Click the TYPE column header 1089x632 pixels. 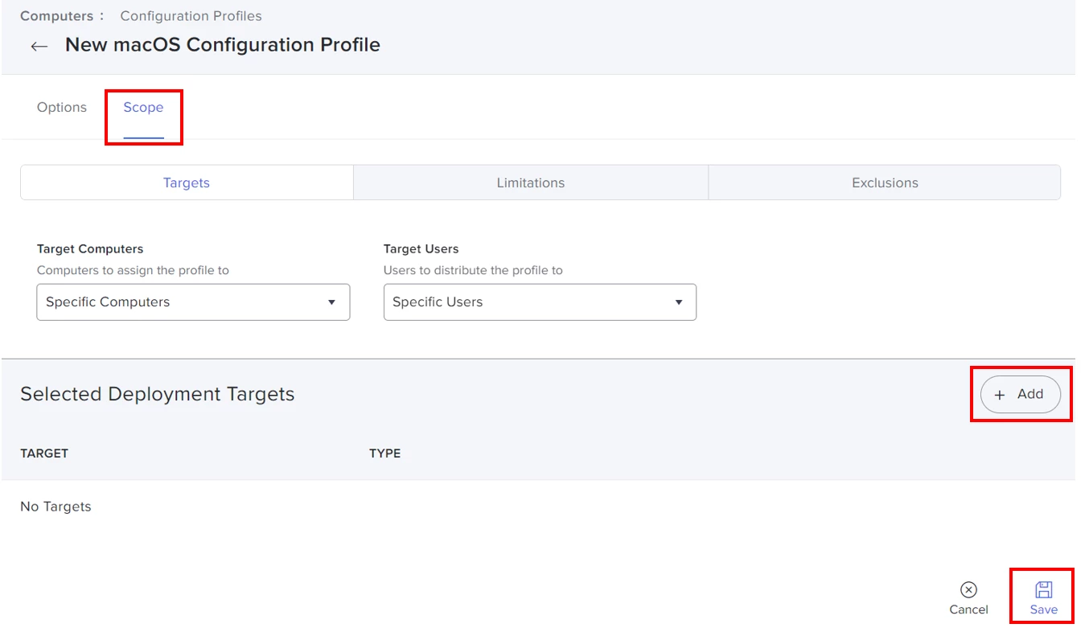point(384,453)
